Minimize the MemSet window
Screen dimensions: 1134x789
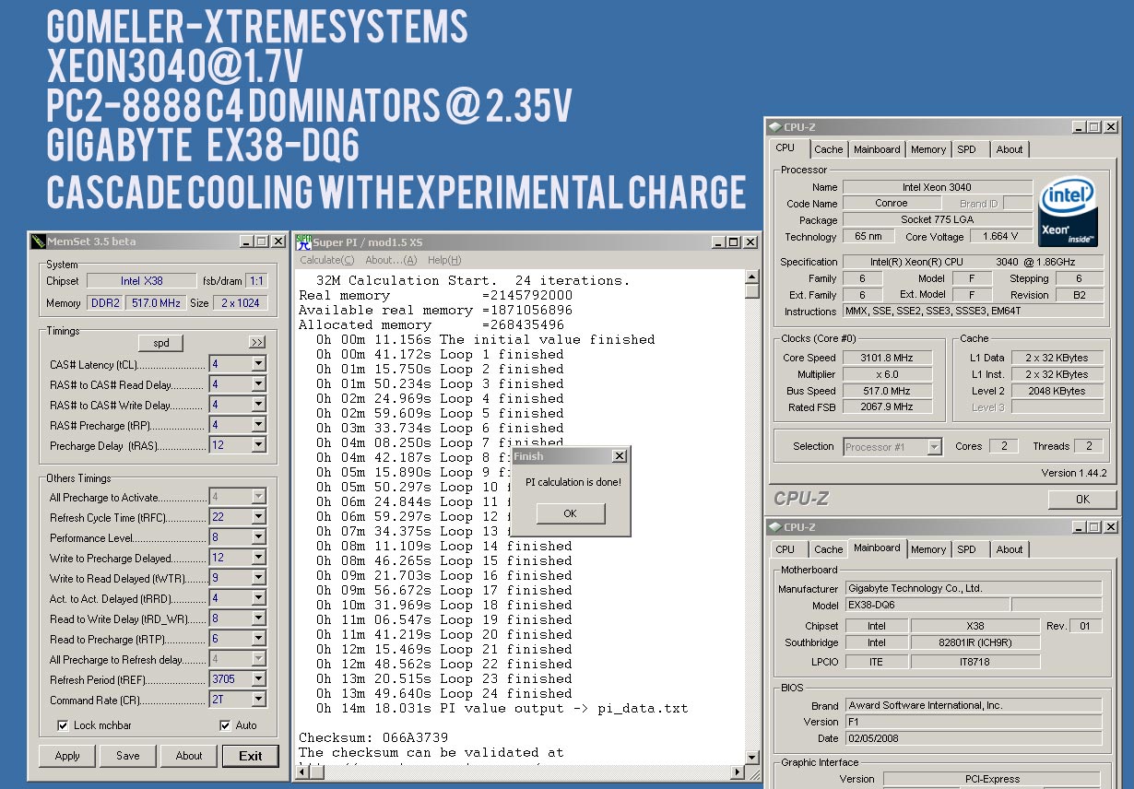tap(247, 241)
